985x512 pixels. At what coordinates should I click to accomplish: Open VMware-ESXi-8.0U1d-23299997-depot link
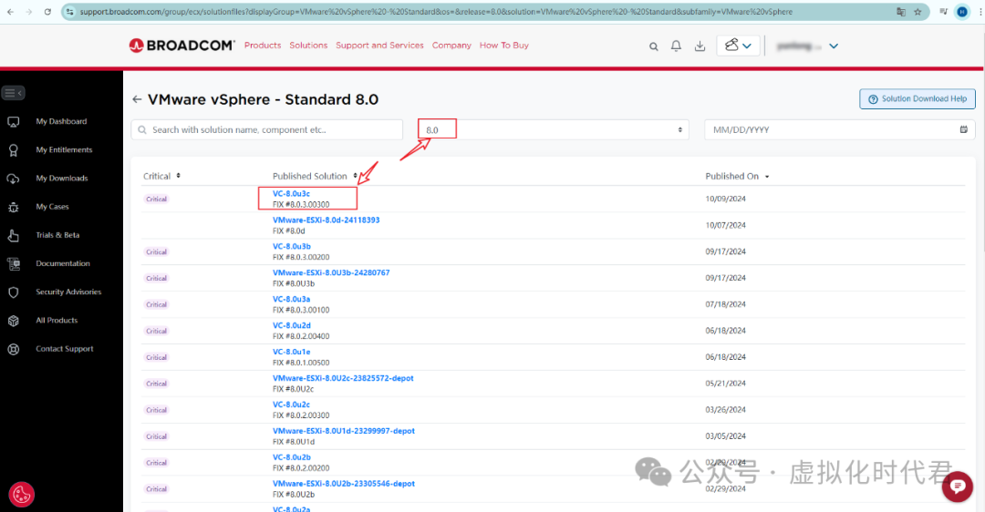[x=344, y=430]
